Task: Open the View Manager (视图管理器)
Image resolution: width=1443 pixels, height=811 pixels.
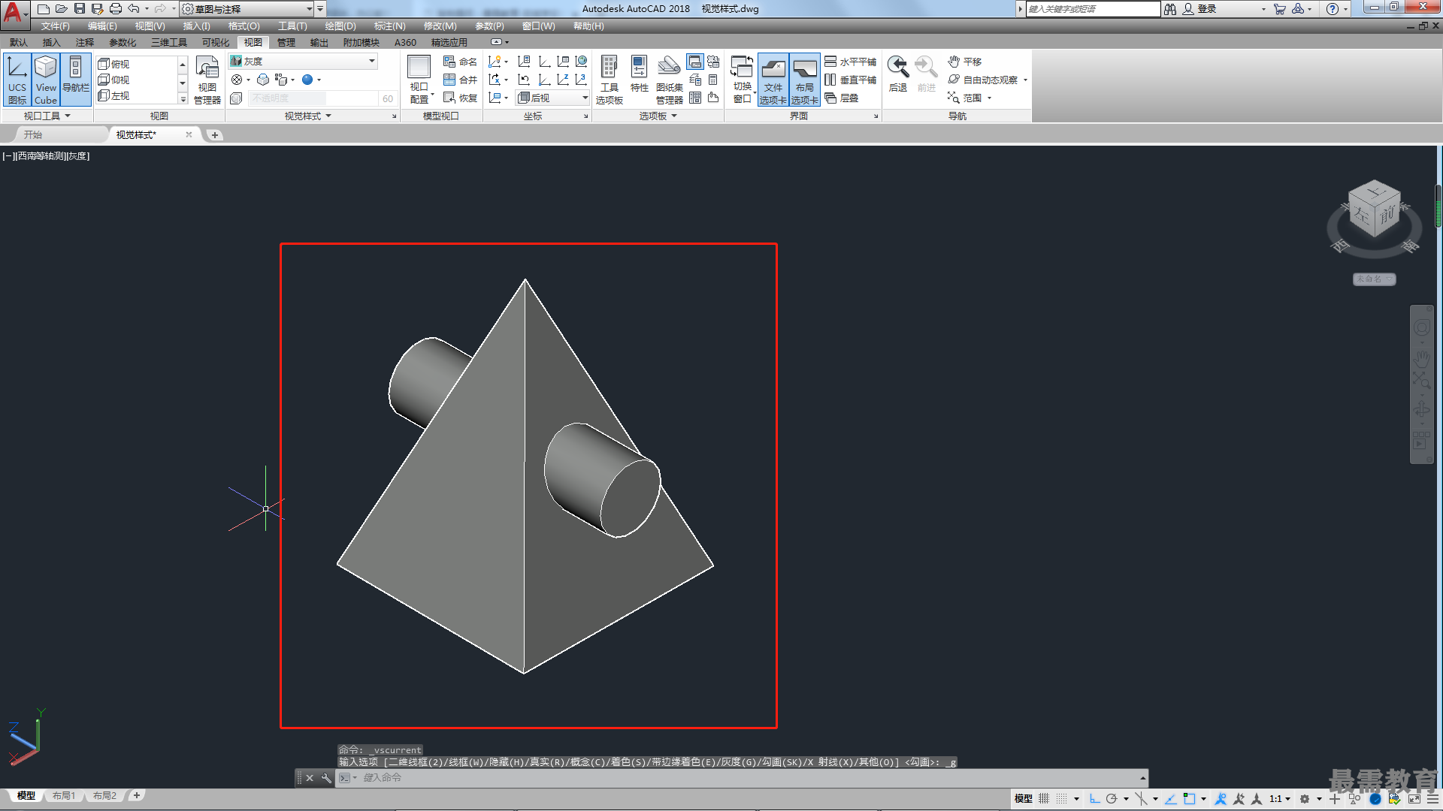Action: click(x=207, y=80)
